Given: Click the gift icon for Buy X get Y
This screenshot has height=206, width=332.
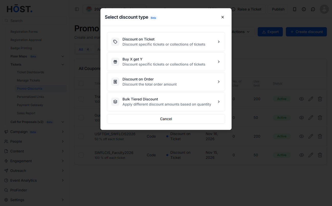Looking at the screenshot, I should [x=115, y=62].
